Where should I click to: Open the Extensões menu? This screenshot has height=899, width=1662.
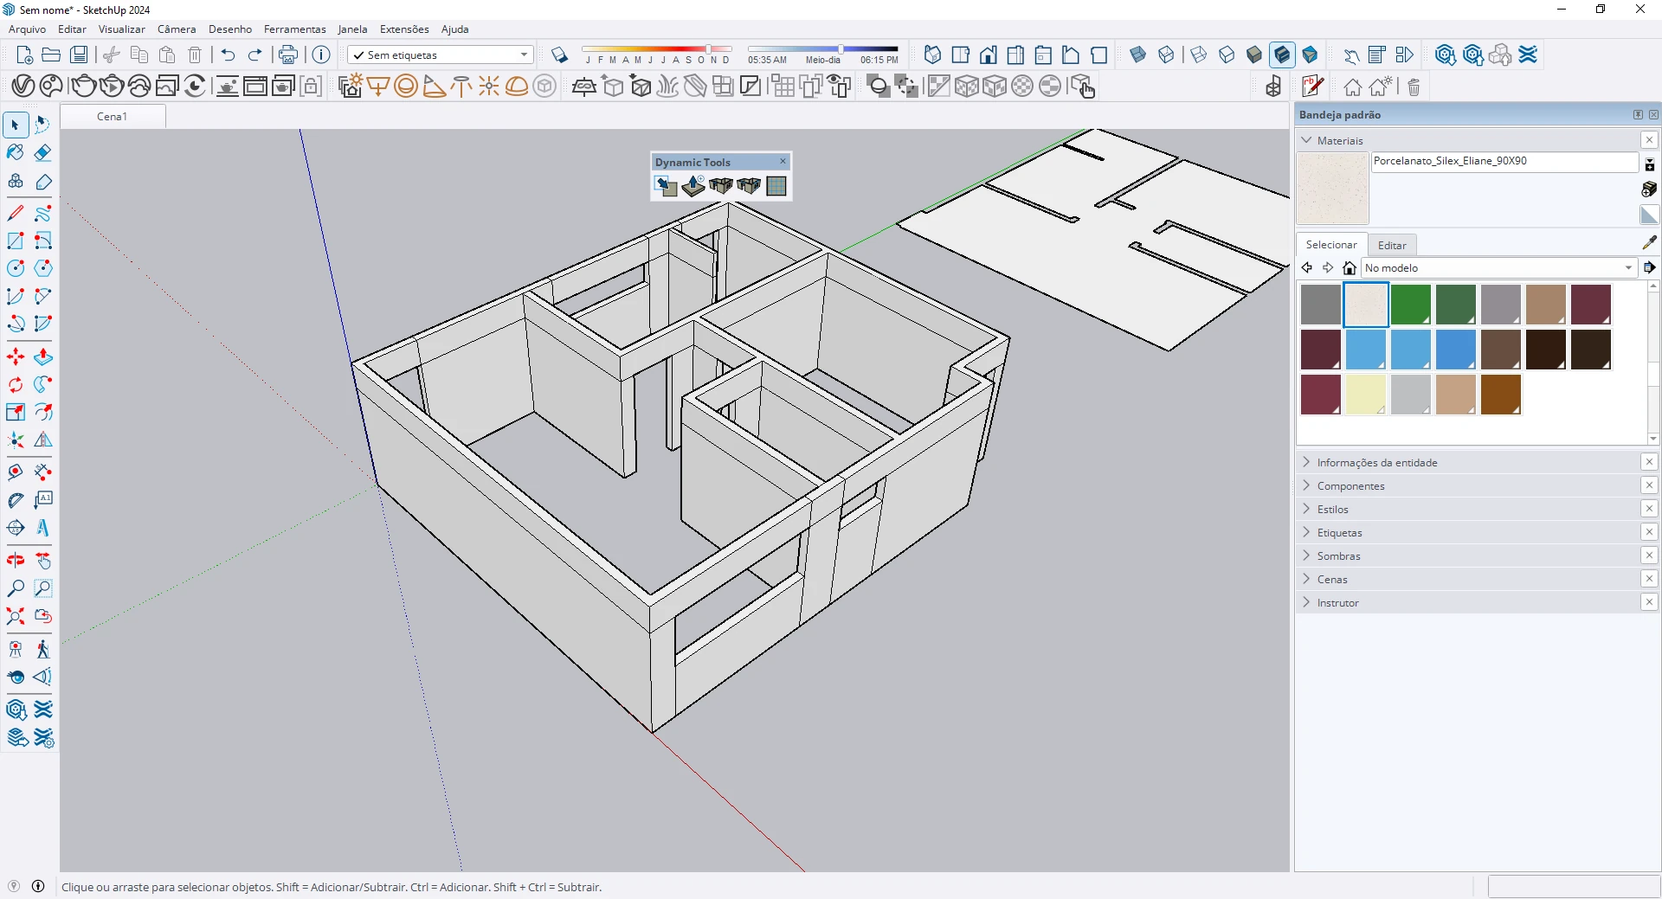click(404, 29)
